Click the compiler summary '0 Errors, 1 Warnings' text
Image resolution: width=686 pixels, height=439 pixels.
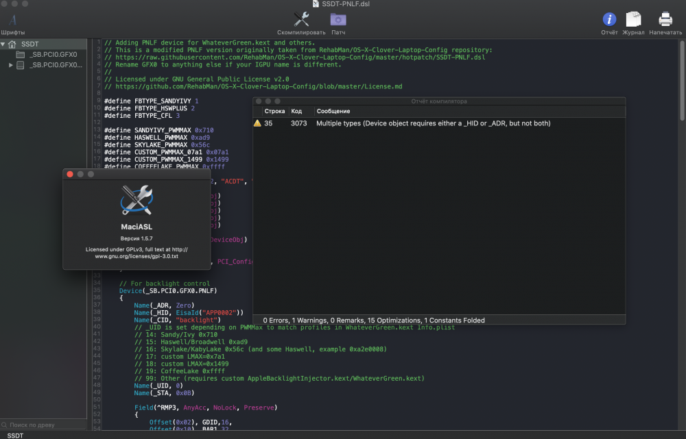coord(374,321)
